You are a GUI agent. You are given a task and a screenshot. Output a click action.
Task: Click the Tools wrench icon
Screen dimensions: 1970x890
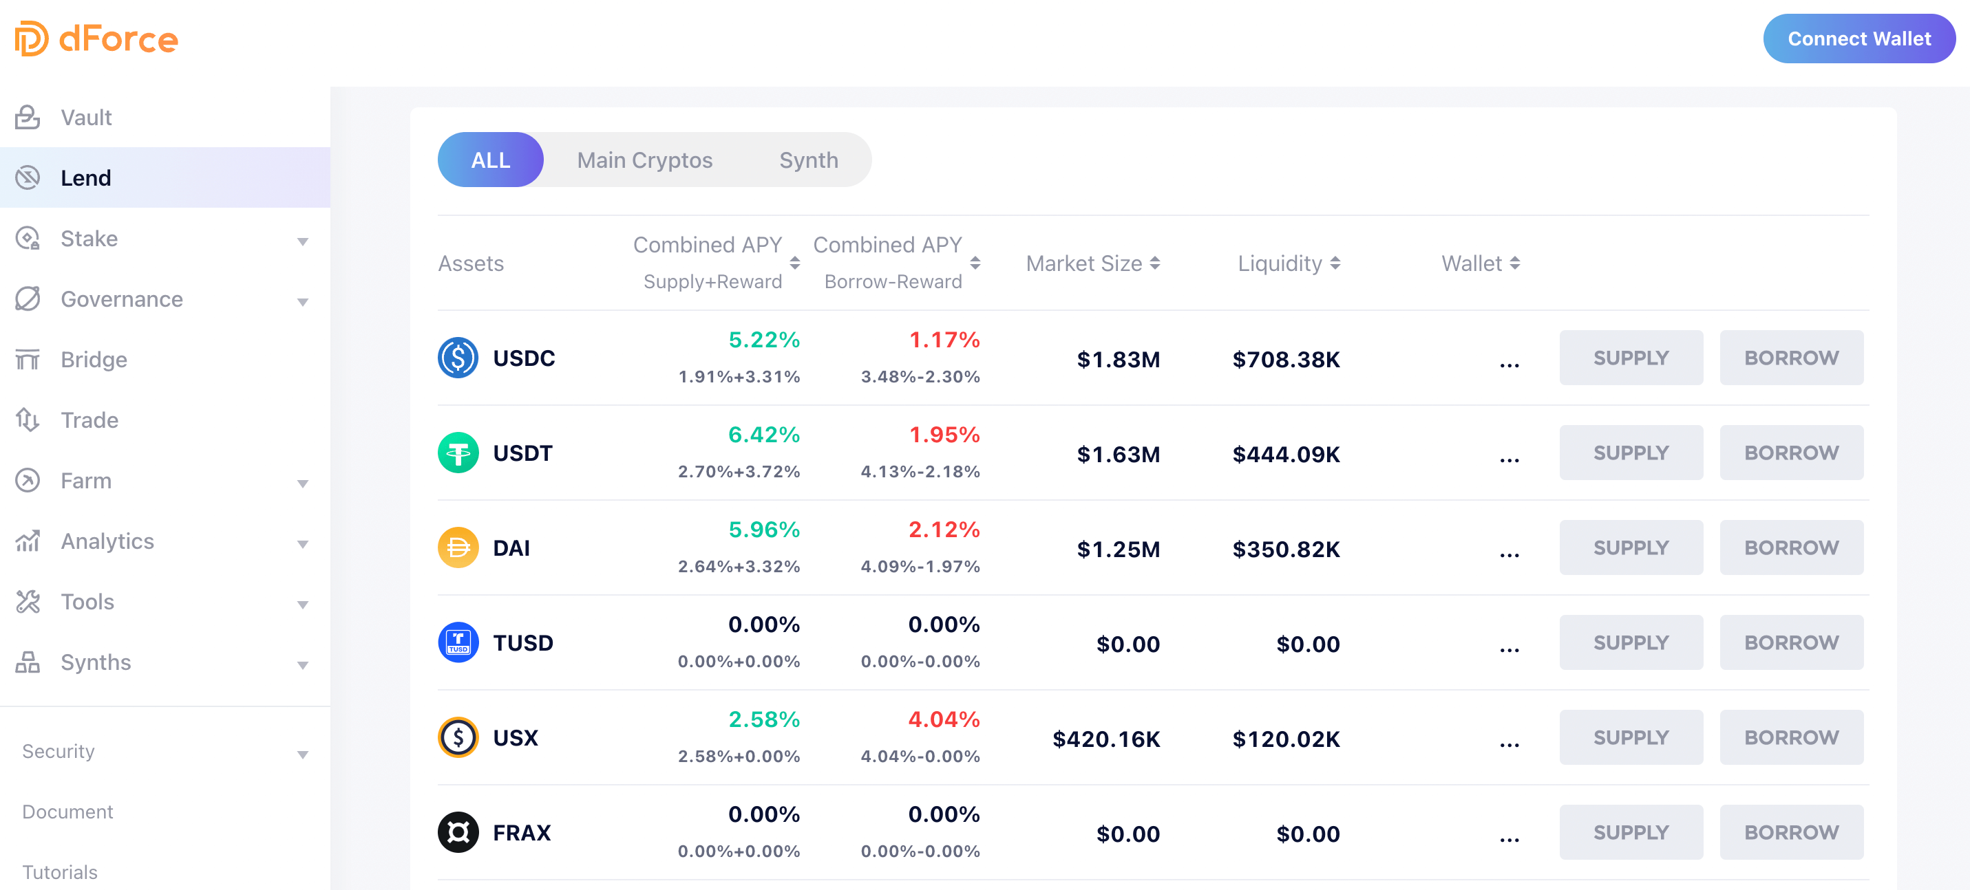(x=28, y=601)
